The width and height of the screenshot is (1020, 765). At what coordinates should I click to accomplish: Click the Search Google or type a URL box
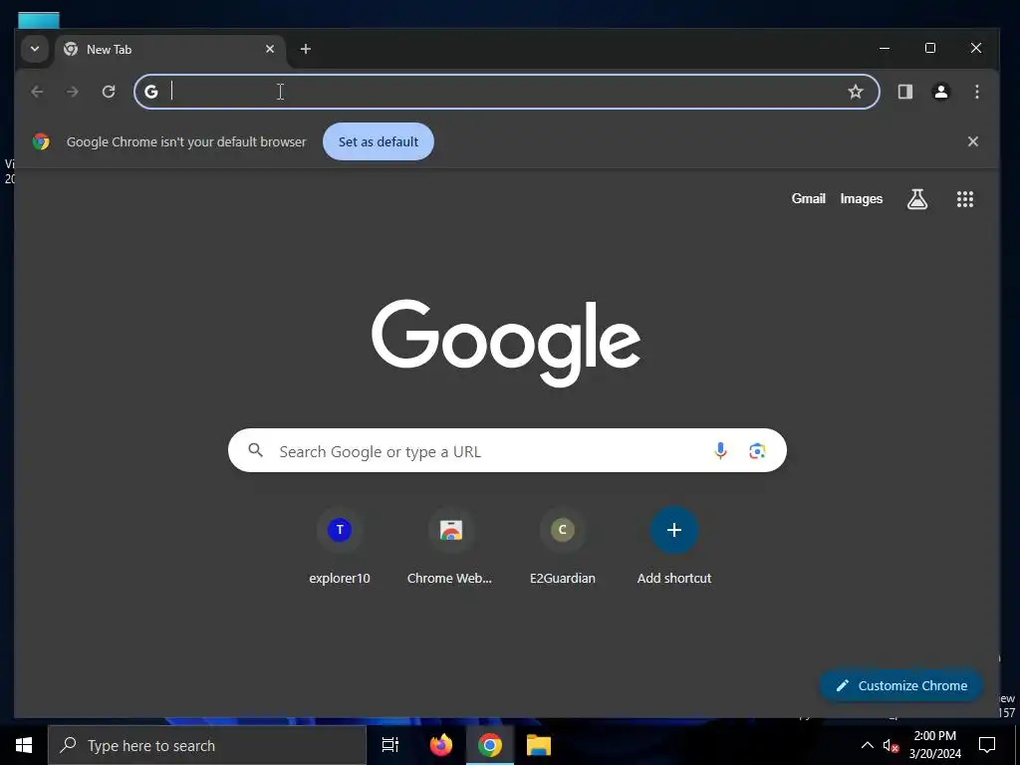[507, 450]
